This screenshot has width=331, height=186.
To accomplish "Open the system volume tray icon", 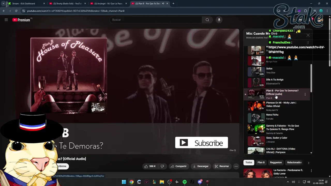I will click(309, 182).
